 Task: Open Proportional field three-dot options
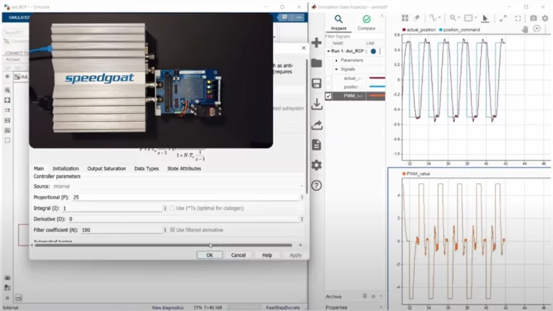click(302, 197)
